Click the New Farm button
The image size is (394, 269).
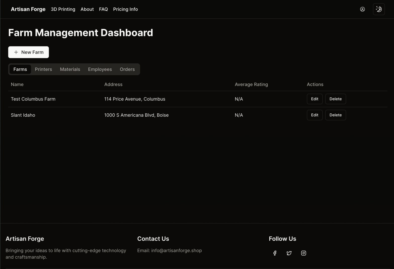point(28,52)
